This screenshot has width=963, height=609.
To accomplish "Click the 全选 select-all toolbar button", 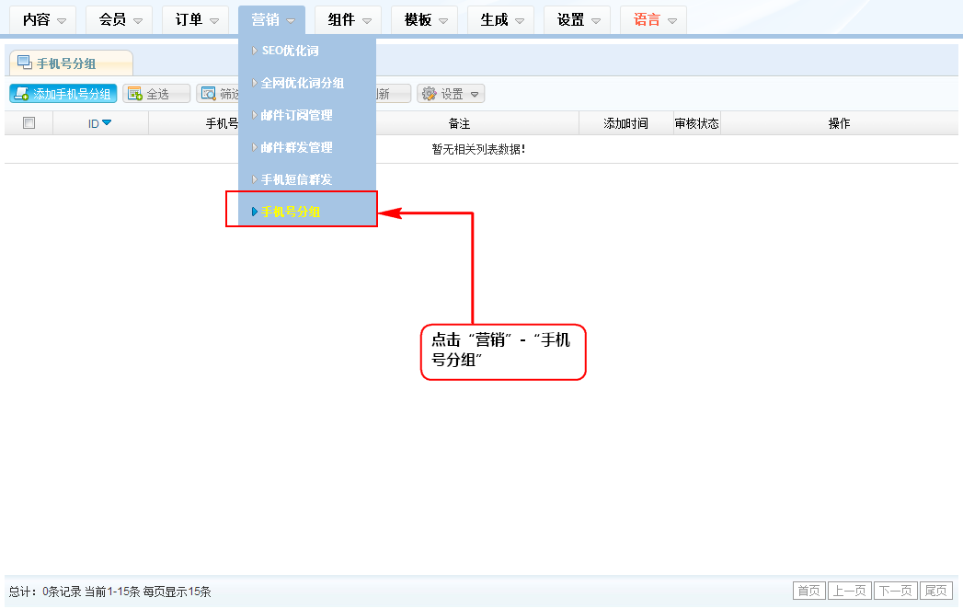I will pos(156,94).
